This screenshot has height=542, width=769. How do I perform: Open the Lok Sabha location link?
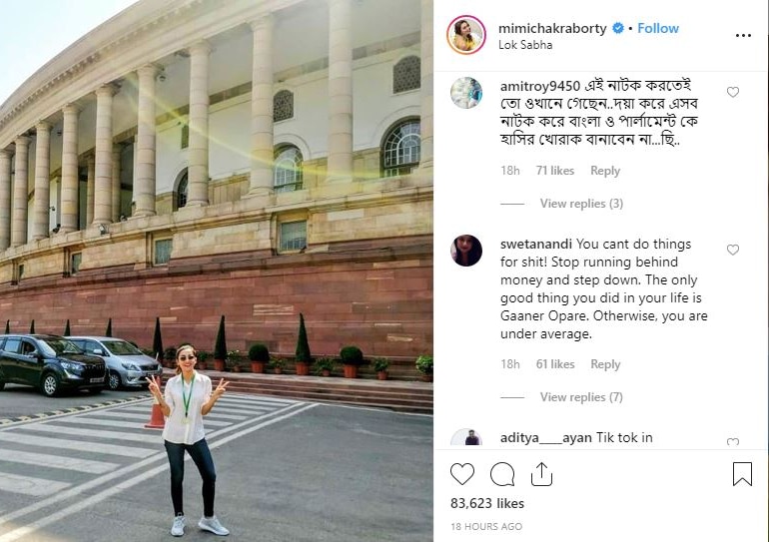pos(525,45)
